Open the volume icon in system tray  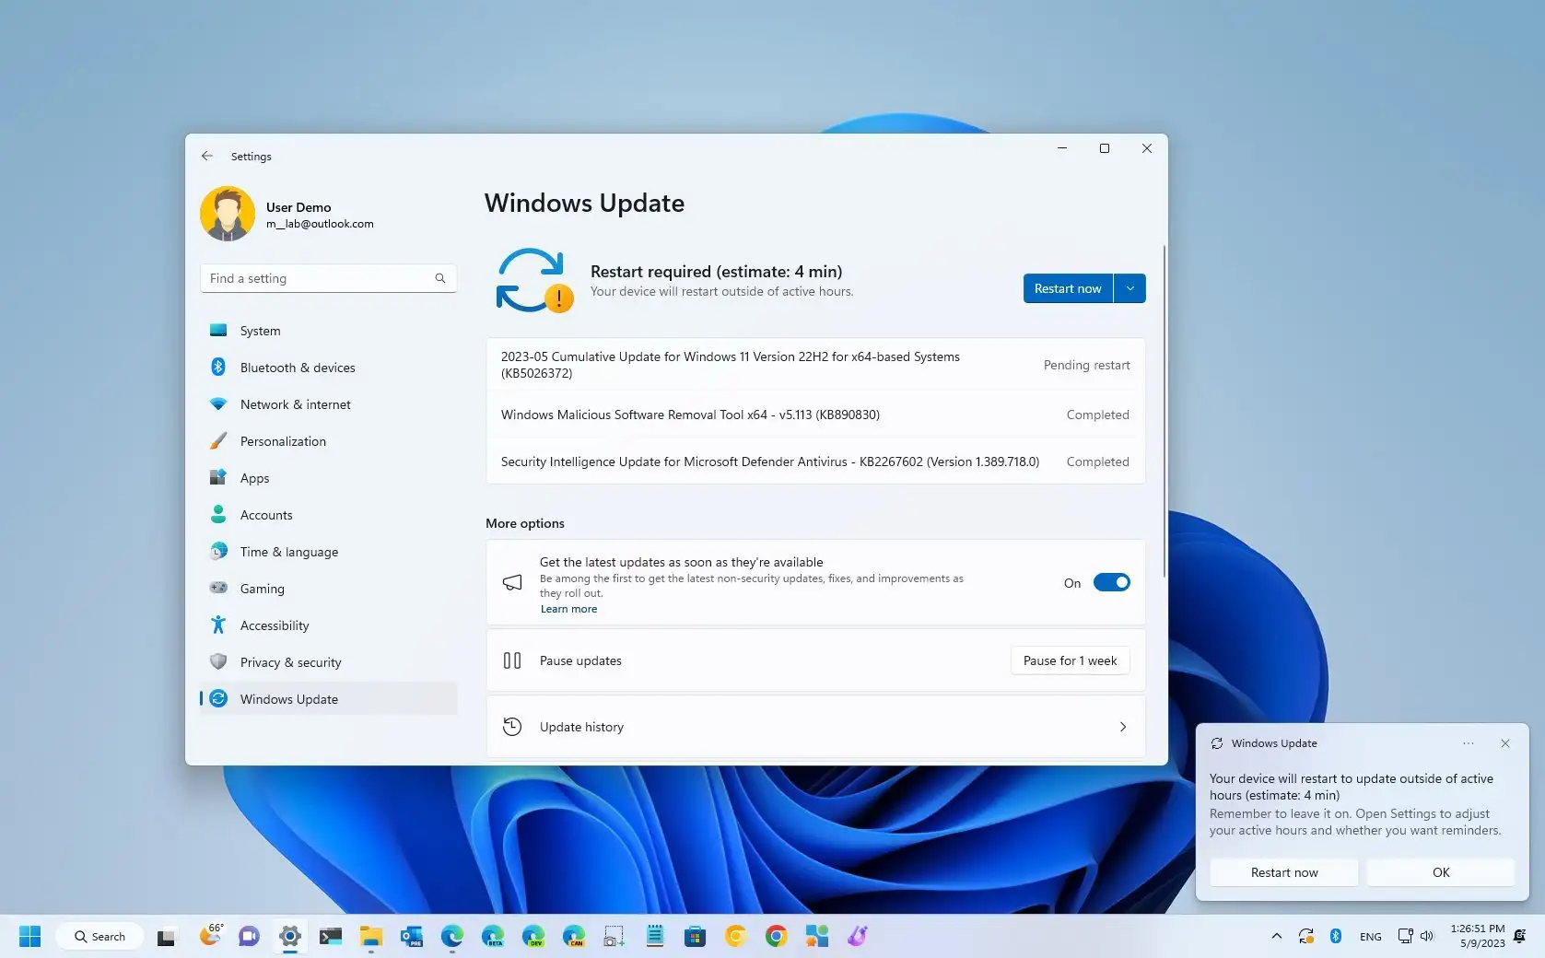[x=1427, y=937]
